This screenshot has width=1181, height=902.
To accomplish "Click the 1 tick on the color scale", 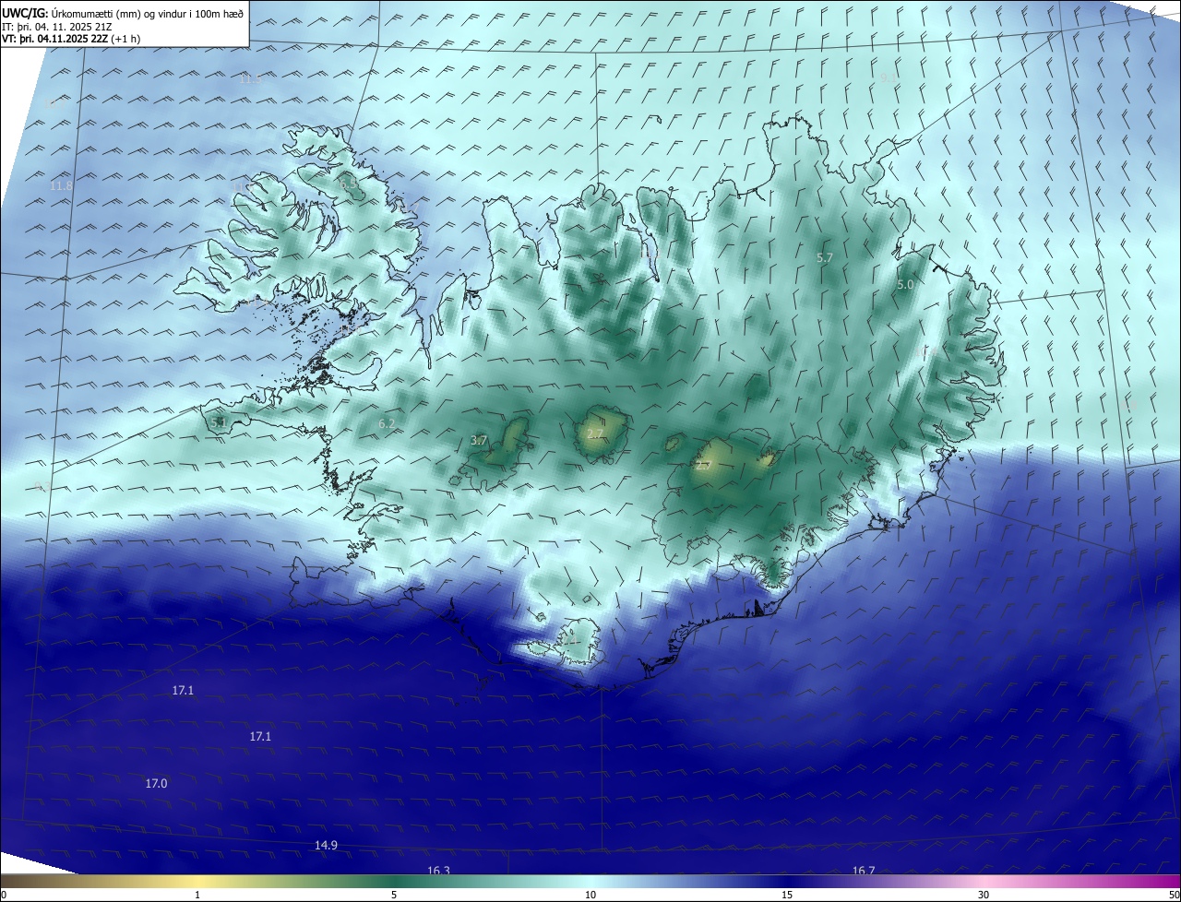I will pos(197,895).
